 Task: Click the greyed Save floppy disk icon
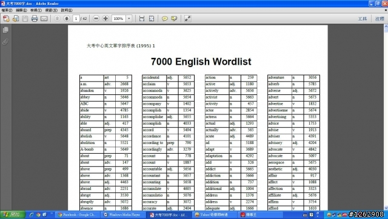25,19
